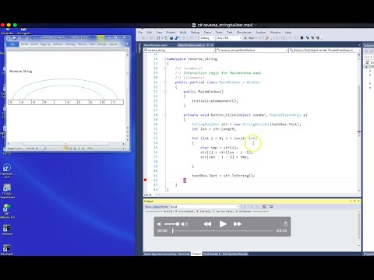The width and height of the screenshot is (374, 280).
Task: Click the textBox.Text = str.ToString() code line
Action: [x=224, y=176]
